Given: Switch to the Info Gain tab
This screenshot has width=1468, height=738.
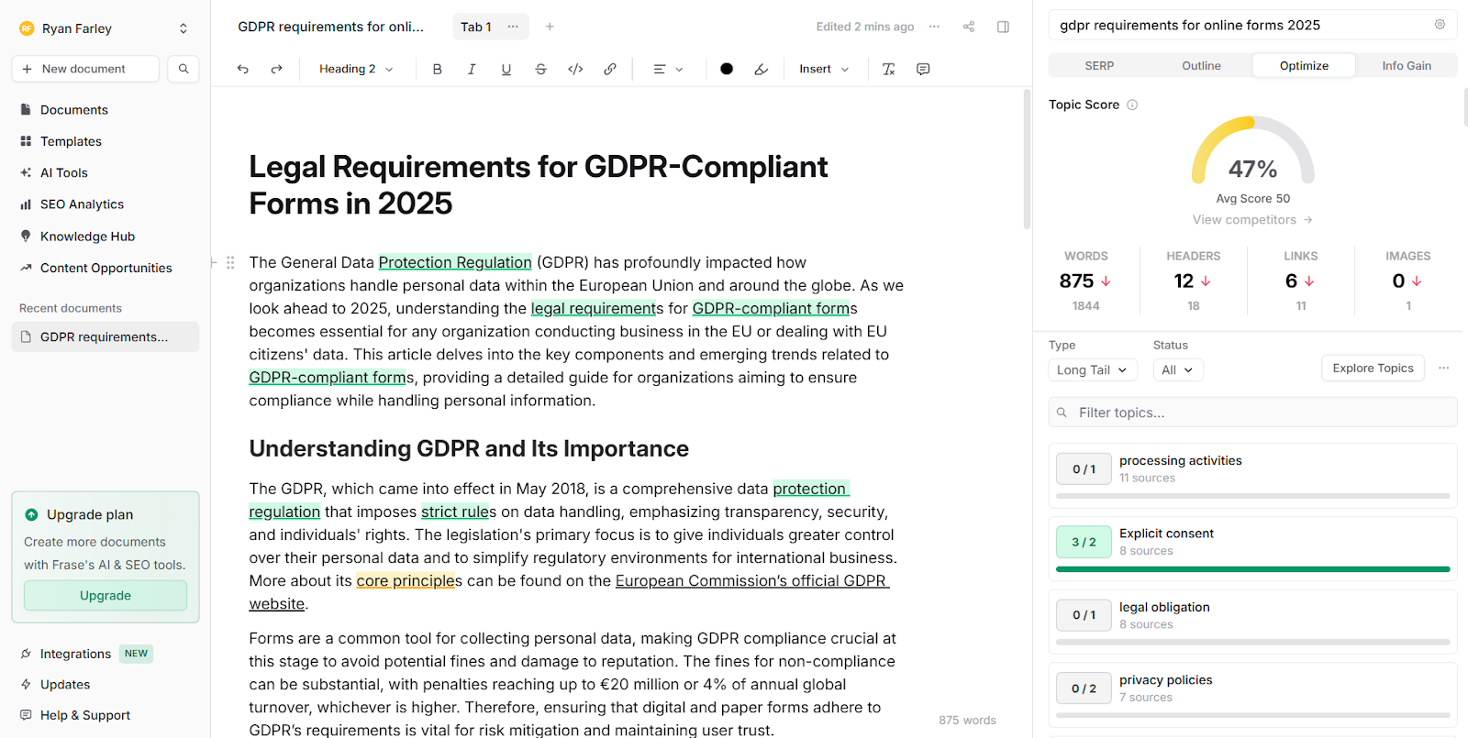Looking at the screenshot, I should click(x=1407, y=66).
